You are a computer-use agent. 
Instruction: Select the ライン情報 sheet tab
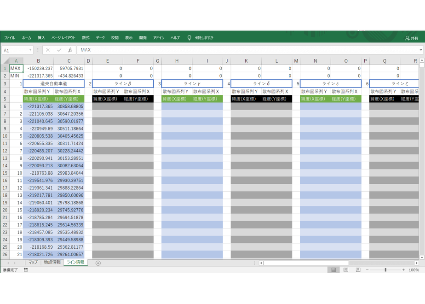click(x=75, y=262)
